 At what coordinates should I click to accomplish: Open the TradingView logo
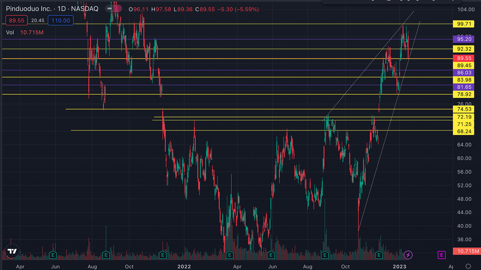coord(12,251)
